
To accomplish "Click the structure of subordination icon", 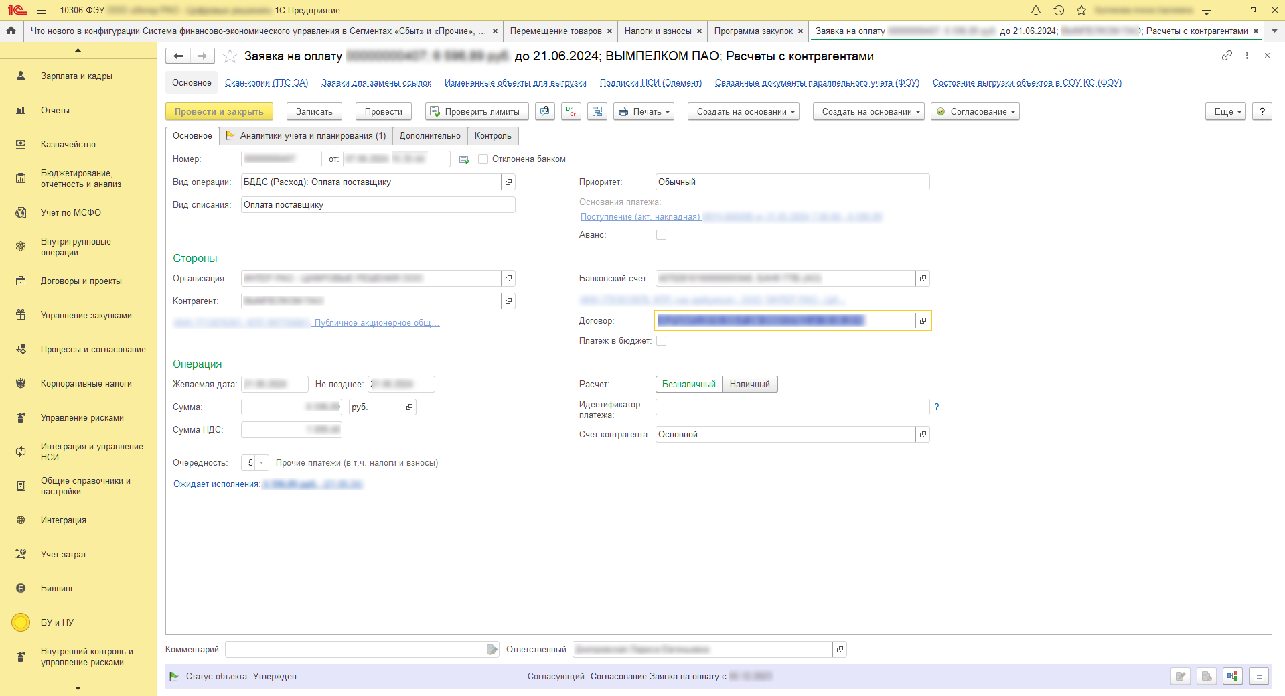I will click(x=597, y=111).
